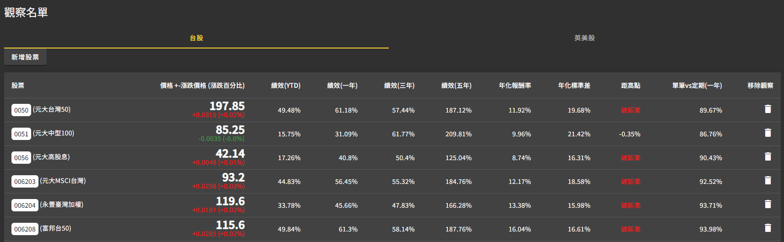Open the 006203 ticker badge
The width and height of the screenshot is (784, 242).
[x=25, y=182]
